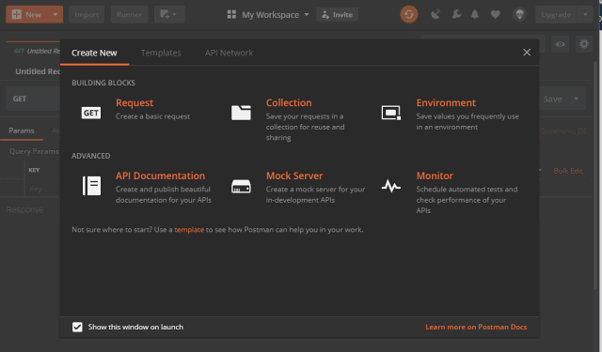Click the heart icon in header
The width and height of the screenshot is (602, 352).
coord(496,15)
